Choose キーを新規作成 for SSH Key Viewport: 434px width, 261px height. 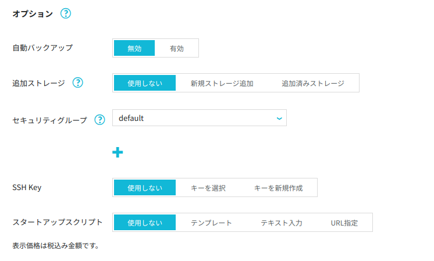[278, 187]
